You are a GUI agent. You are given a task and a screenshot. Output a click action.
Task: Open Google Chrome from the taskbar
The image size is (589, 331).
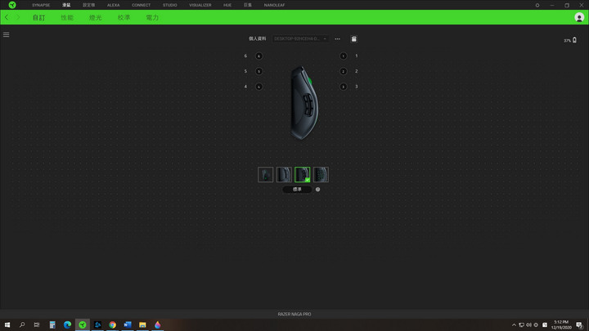(112, 324)
